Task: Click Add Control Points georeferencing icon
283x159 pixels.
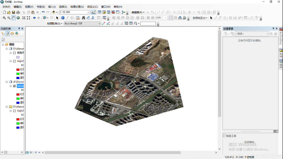Action: [x=104, y=24]
